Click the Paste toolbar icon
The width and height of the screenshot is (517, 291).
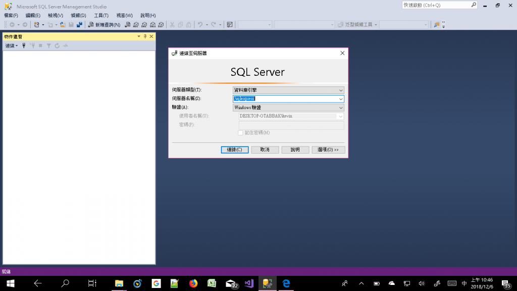(189, 25)
